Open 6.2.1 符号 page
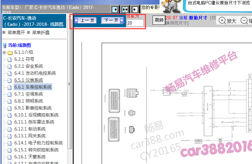Viewport: 252px width, 164px height. click(x=24, y=59)
